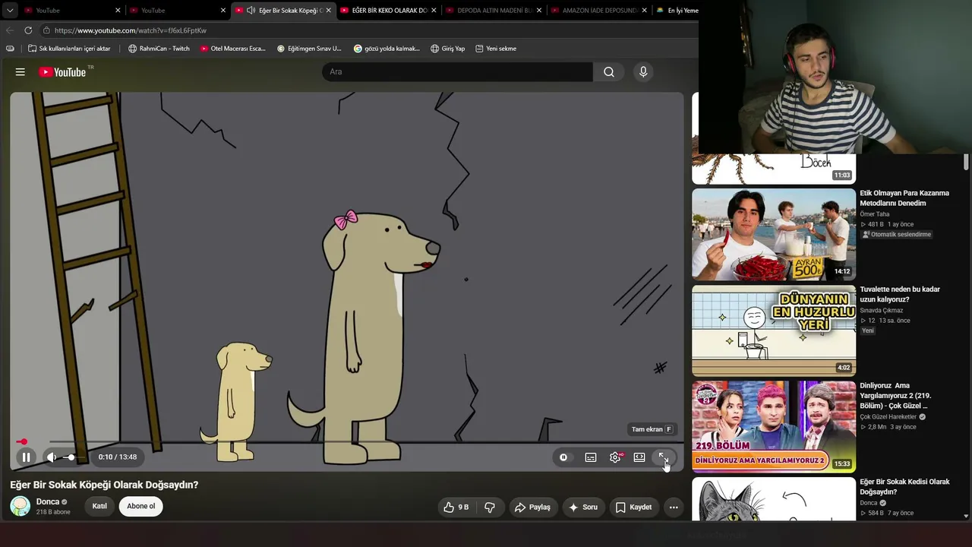The image size is (972, 547).
Task: Open Tuvalette neden bu kadar thumbnail
Action: [x=774, y=331]
